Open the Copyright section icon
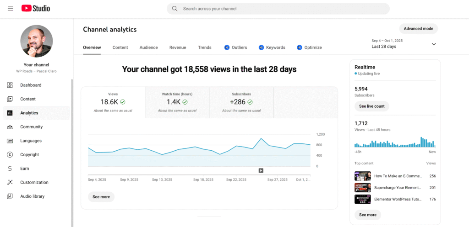The width and height of the screenshot is (469, 227). click(x=10, y=155)
